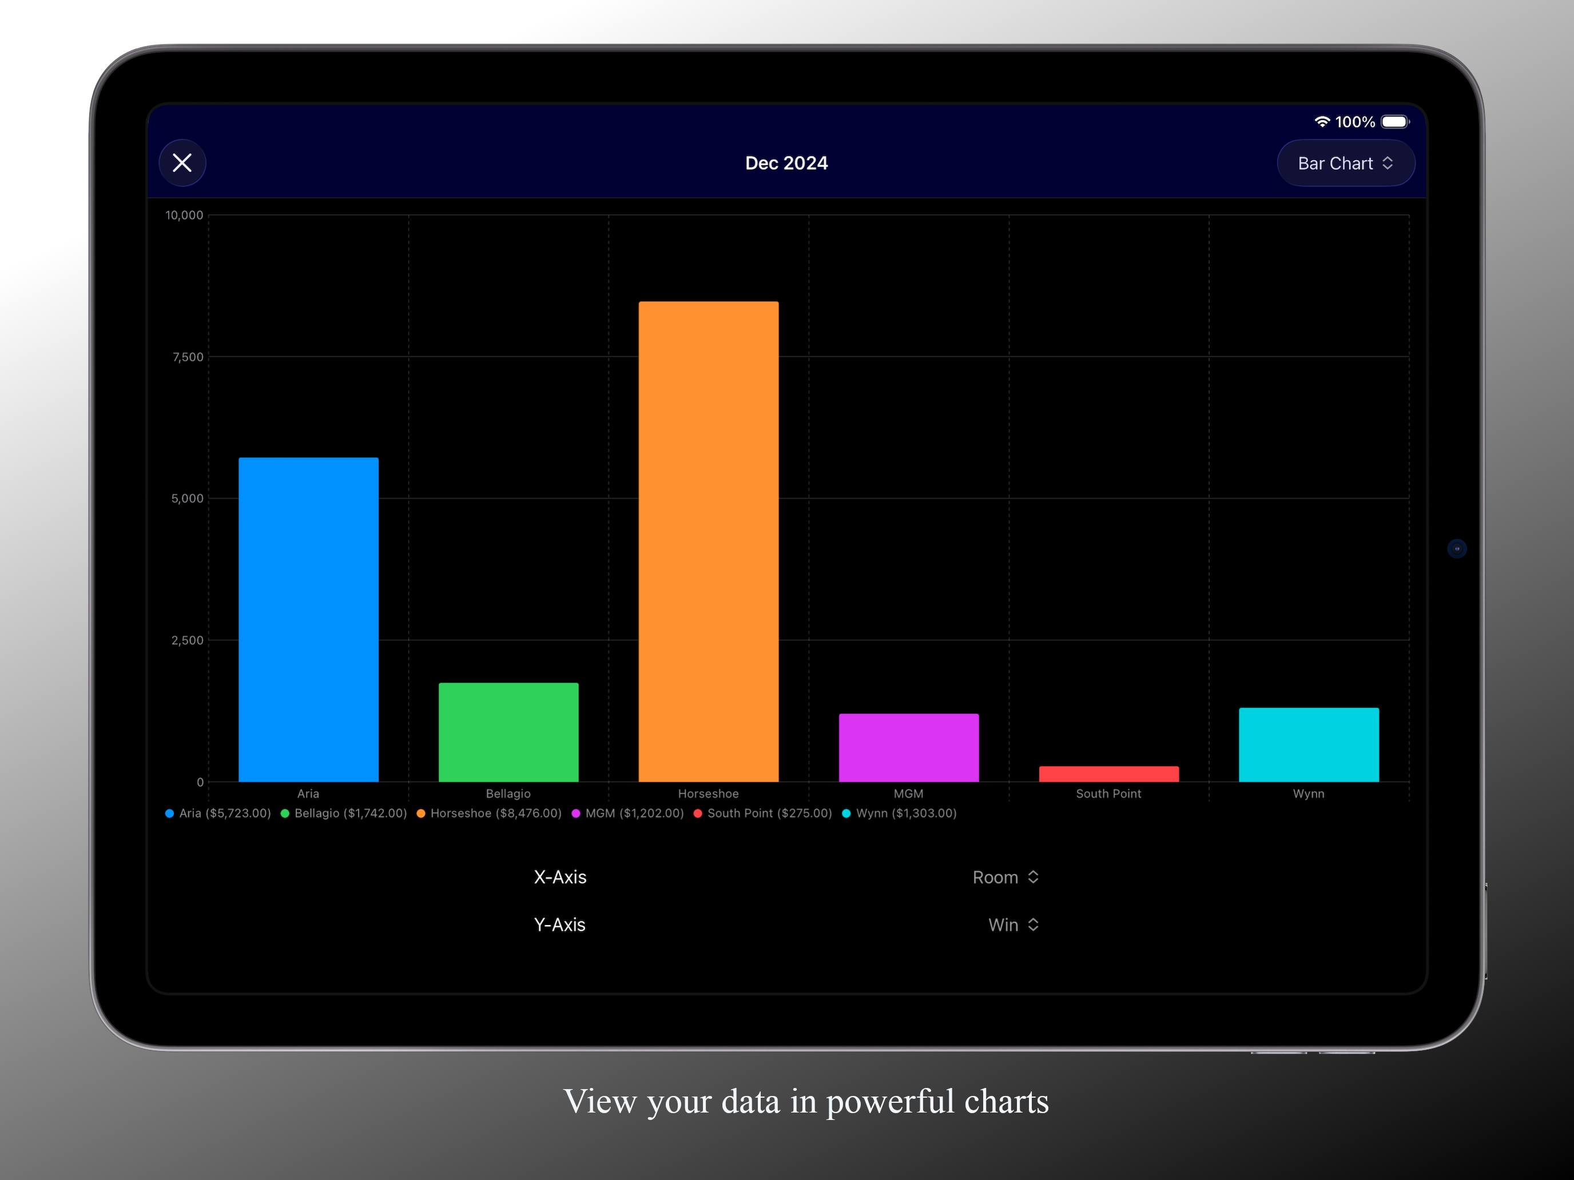Viewport: 1574px width, 1180px height.
Task: Change Y-Axis Win selector
Action: [1012, 924]
